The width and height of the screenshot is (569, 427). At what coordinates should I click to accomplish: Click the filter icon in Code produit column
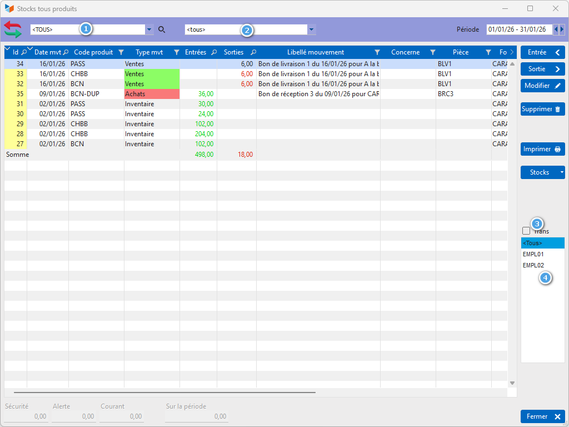(121, 52)
